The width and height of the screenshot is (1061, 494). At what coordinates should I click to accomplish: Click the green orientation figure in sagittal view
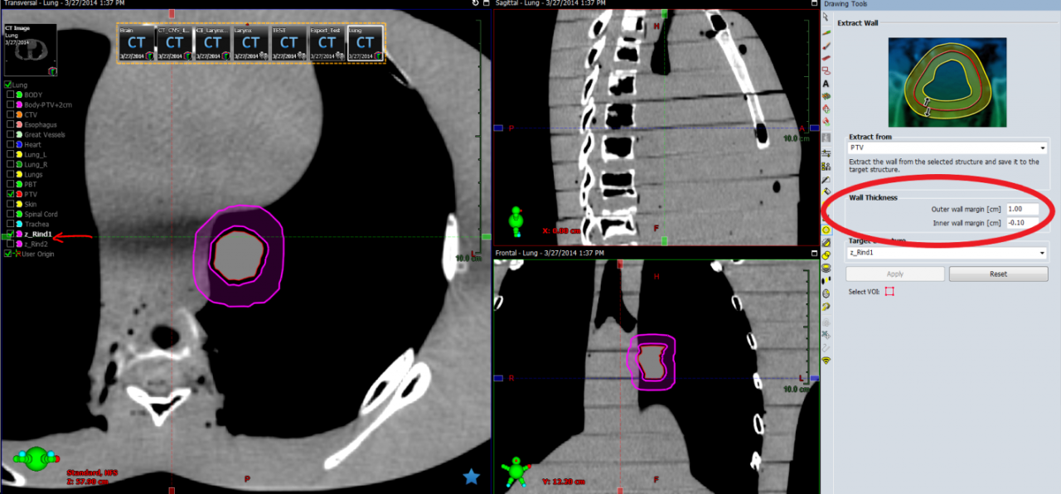pos(516,222)
